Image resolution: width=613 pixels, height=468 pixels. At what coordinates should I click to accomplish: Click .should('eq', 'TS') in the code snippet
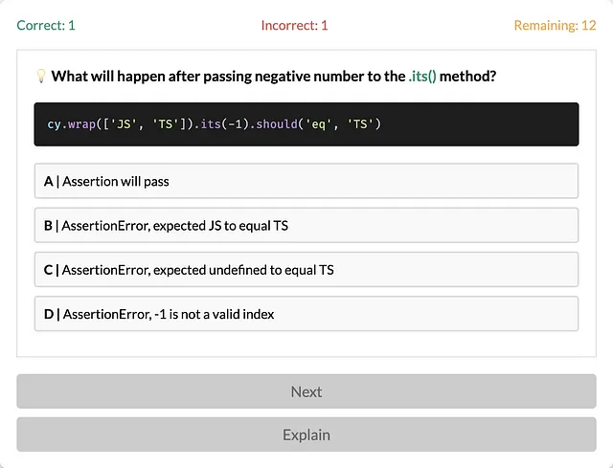click(315, 124)
